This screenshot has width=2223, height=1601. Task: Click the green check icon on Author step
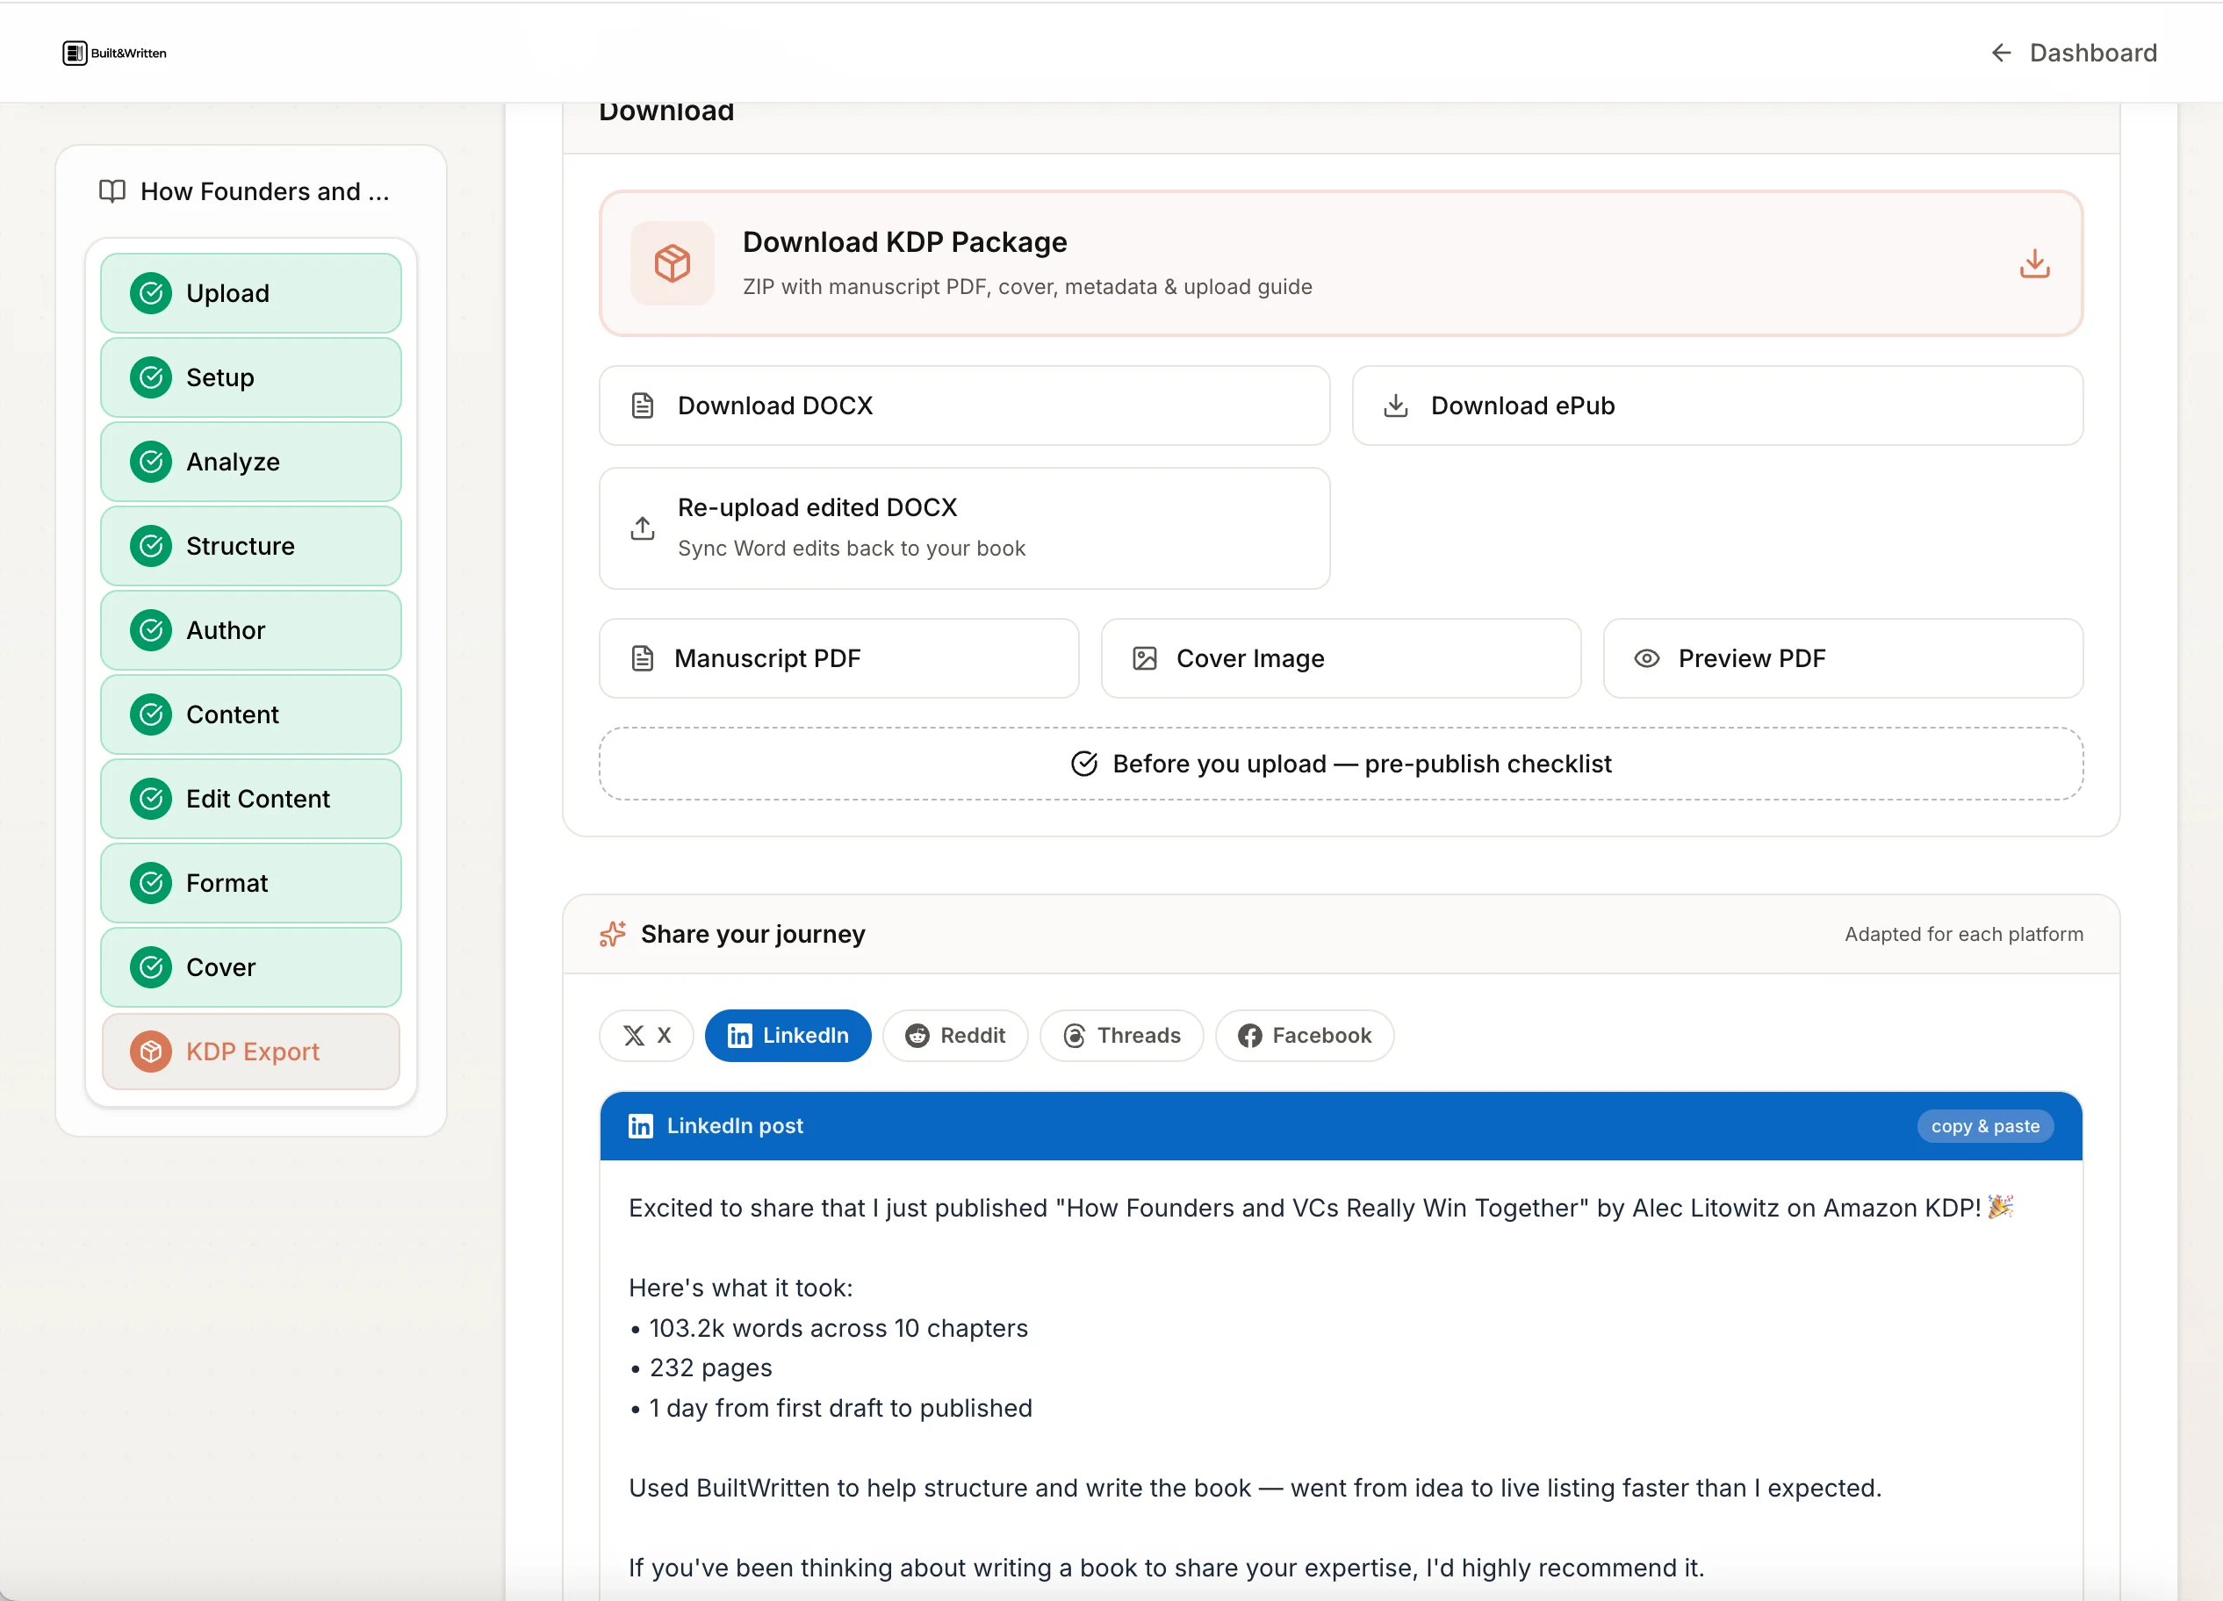(151, 630)
